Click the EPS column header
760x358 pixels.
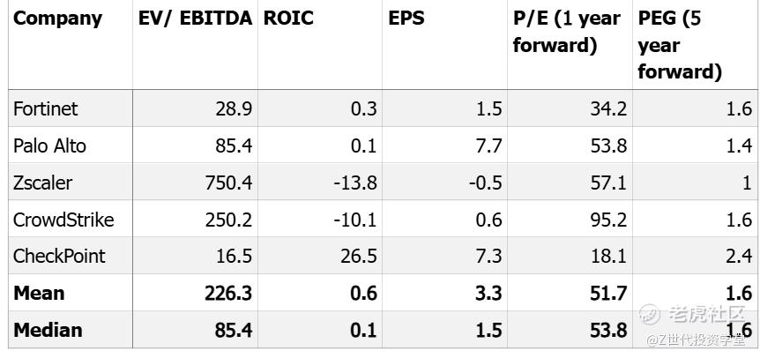tap(406, 19)
